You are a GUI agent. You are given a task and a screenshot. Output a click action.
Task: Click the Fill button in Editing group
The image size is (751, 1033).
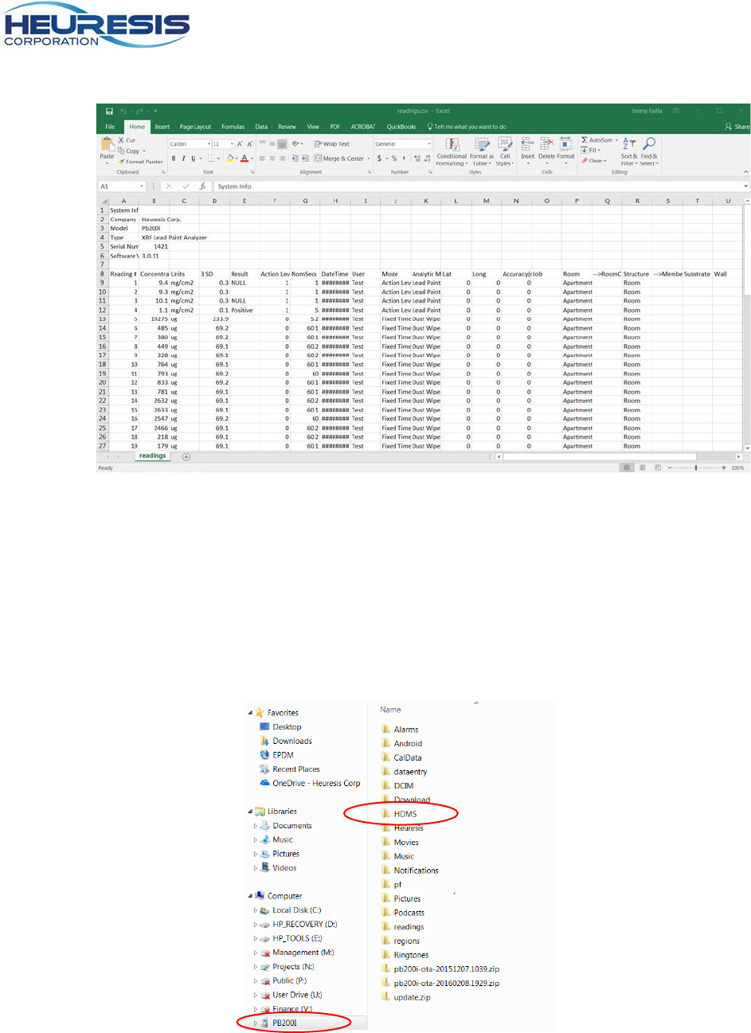click(x=590, y=151)
